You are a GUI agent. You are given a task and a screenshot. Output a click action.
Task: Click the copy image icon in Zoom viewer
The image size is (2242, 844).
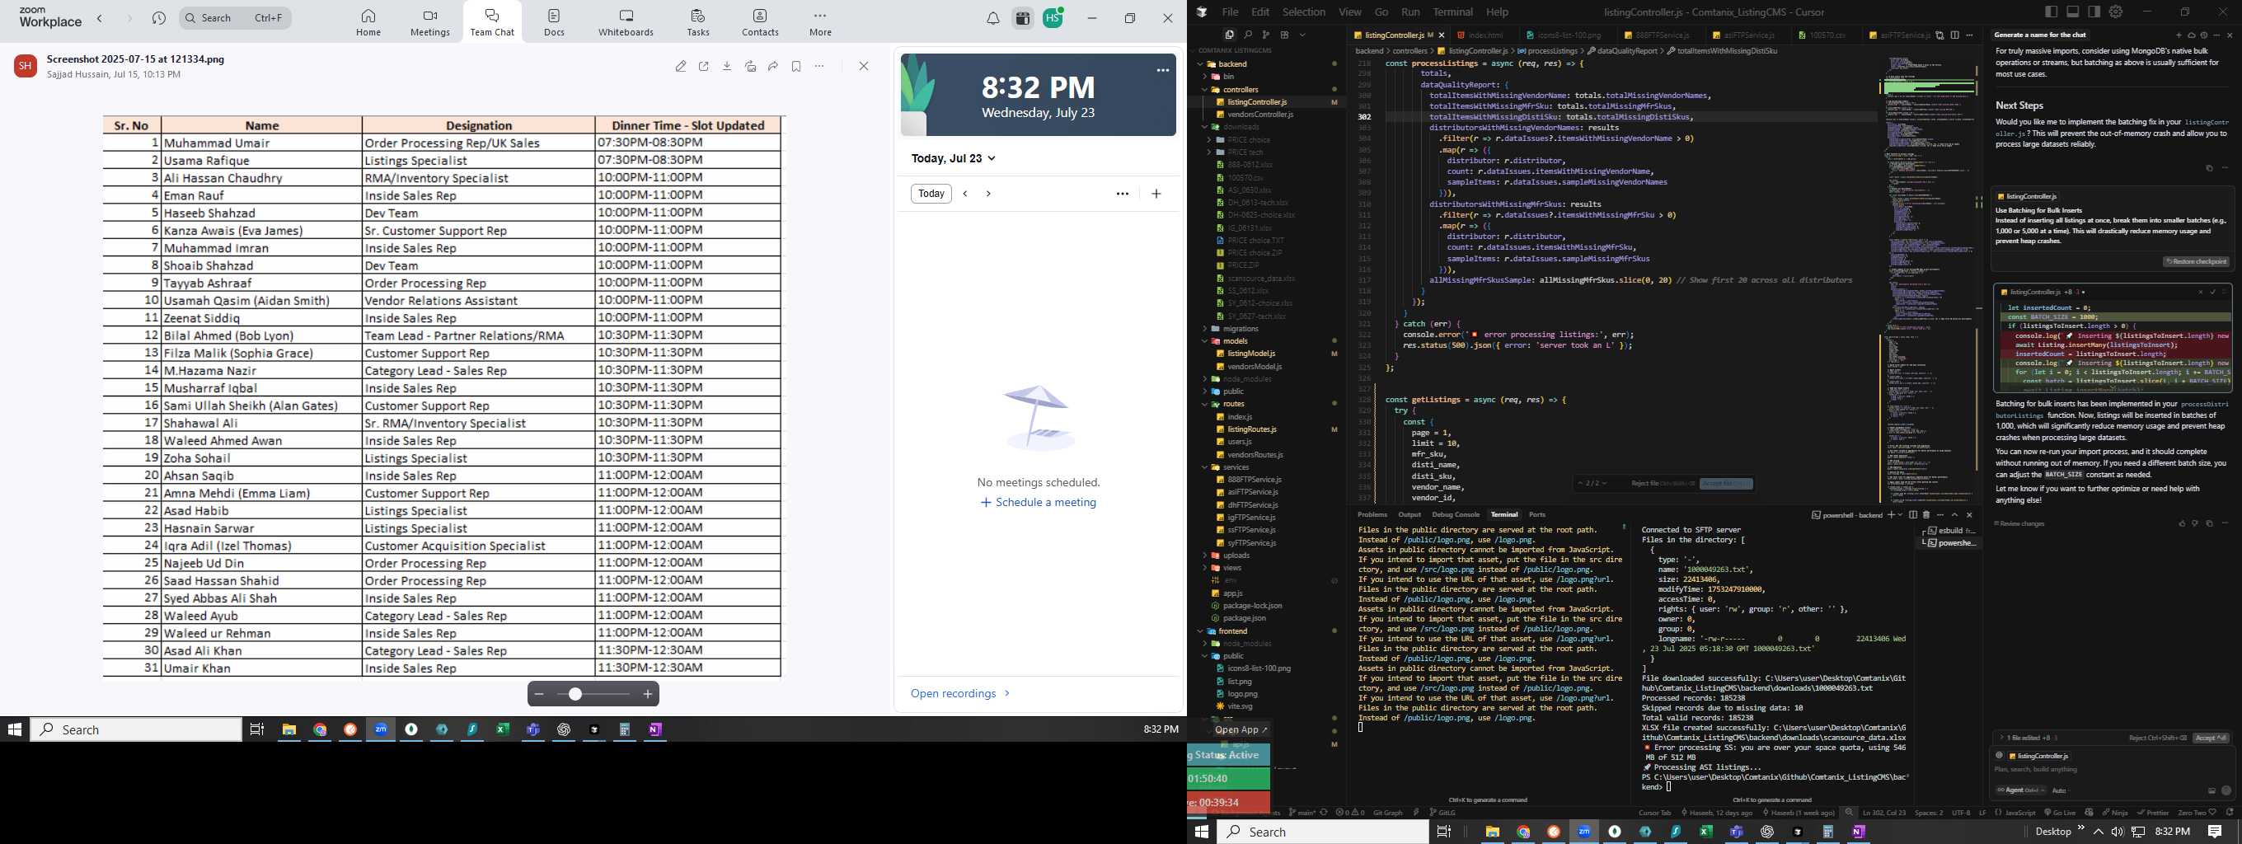(x=750, y=66)
